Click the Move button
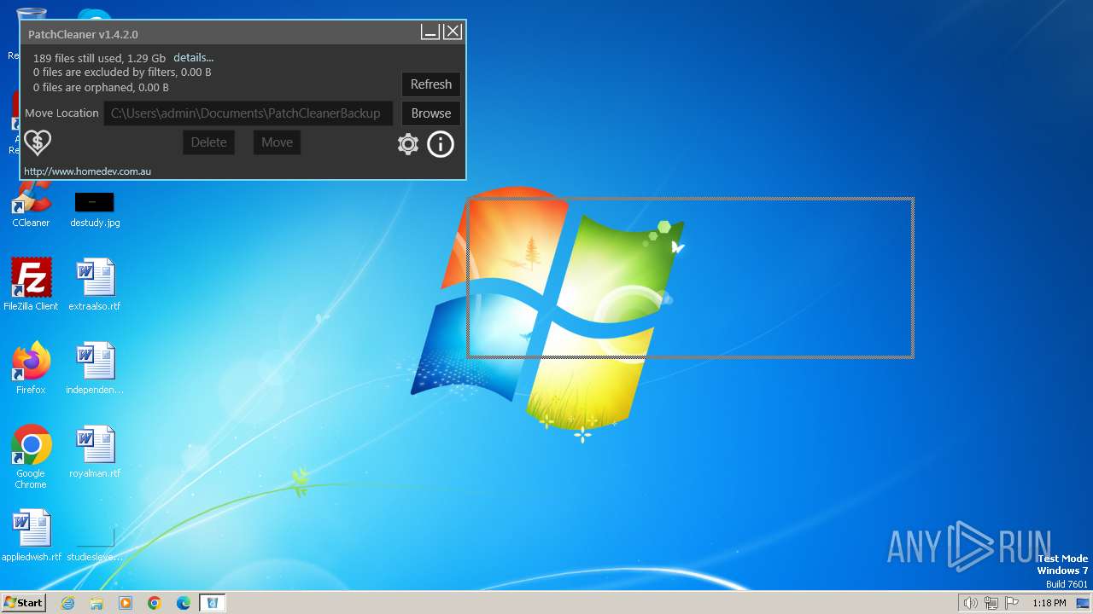Image resolution: width=1093 pixels, height=614 pixels. click(277, 142)
